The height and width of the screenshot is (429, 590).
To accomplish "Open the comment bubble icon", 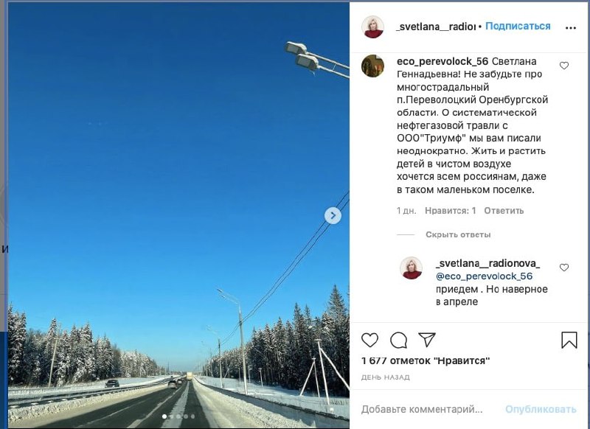I will (x=398, y=341).
